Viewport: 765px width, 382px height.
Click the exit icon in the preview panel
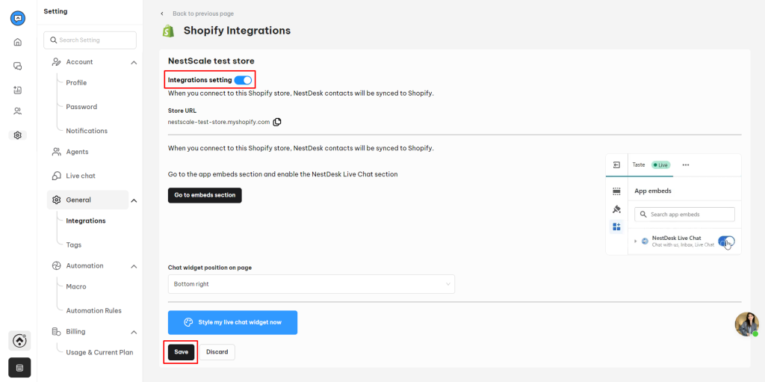[x=616, y=165]
